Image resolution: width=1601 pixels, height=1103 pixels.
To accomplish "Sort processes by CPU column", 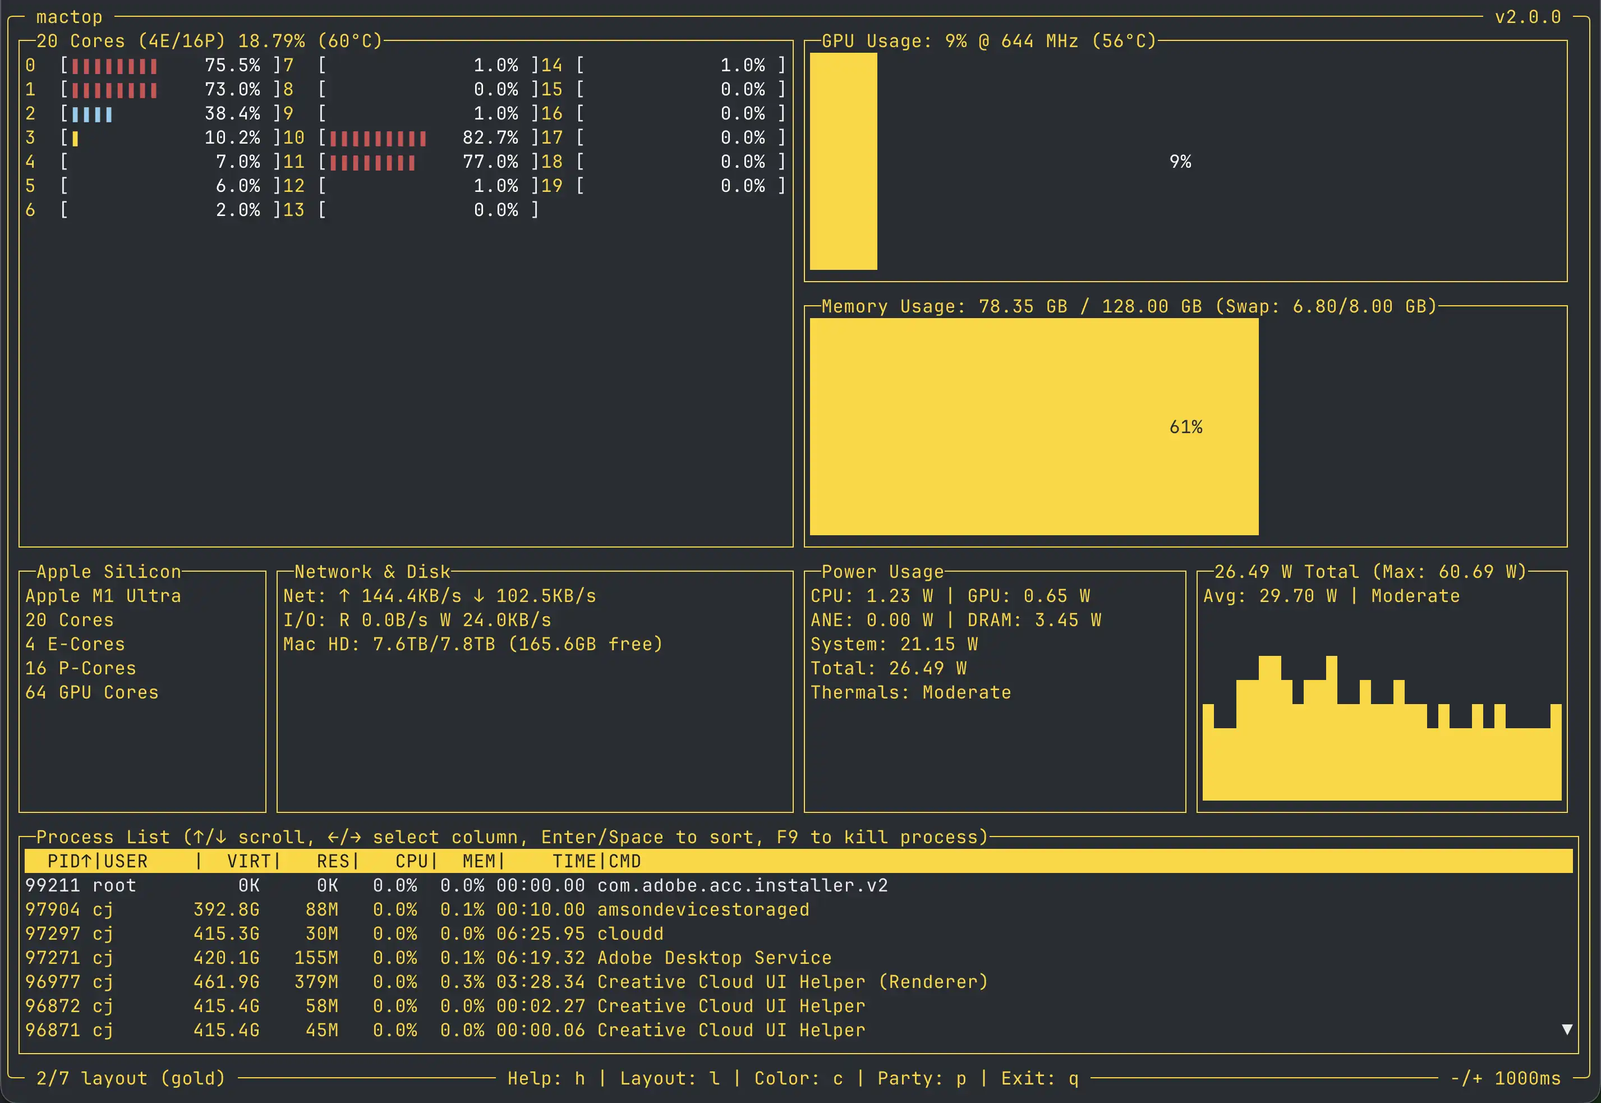I will click(x=411, y=861).
